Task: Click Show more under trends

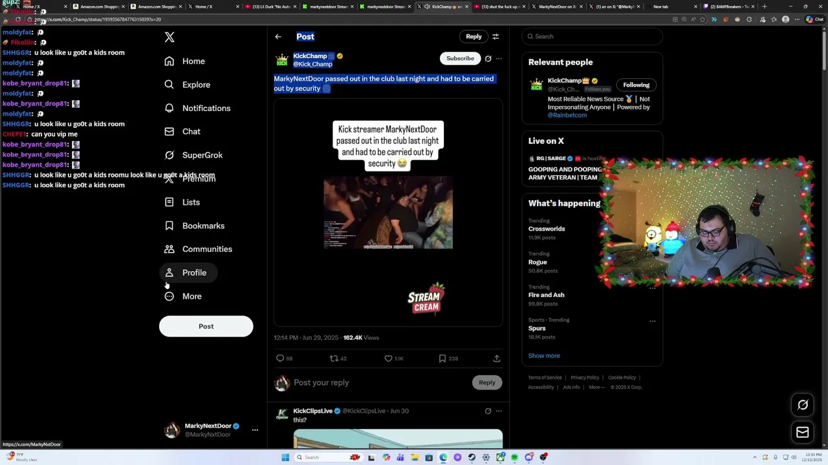Action: click(544, 356)
